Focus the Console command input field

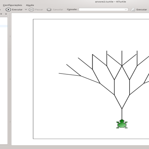(103, 9)
